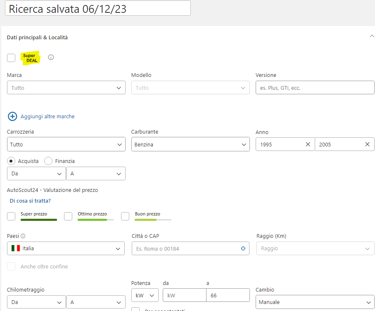Enable the Super DEAL checkbox
This screenshot has height=311, width=375.
tap(11, 58)
